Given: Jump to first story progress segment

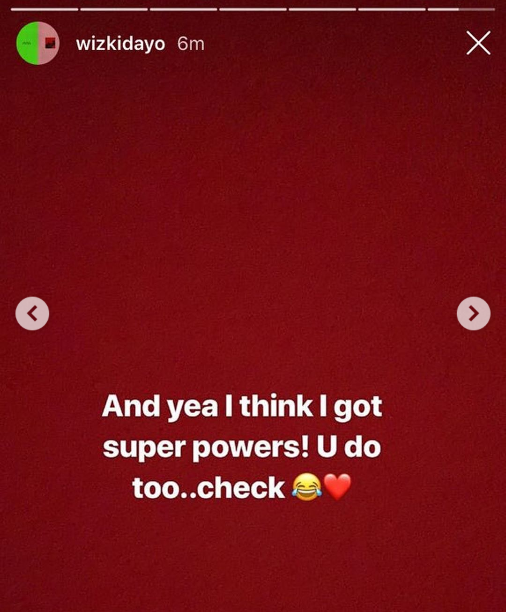Looking at the screenshot, I should (45, 9).
